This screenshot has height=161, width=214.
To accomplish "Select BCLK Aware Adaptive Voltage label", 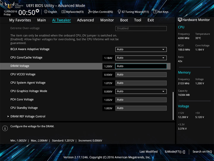I will 30,49.
